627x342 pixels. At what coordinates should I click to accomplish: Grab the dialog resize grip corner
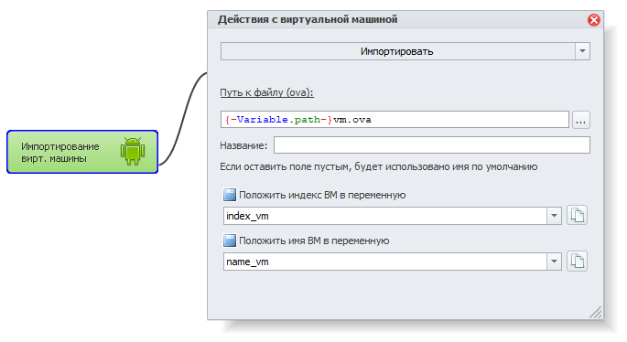tap(596, 313)
